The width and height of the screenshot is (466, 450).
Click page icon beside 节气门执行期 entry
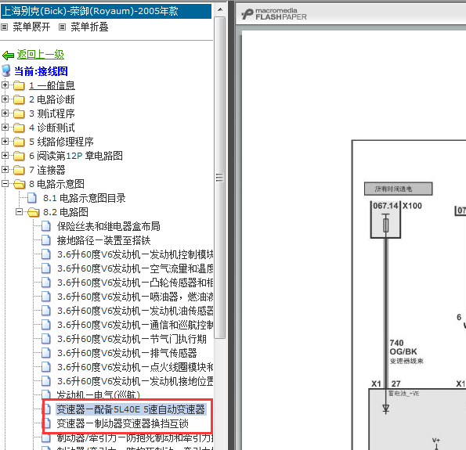pos(46,339)
